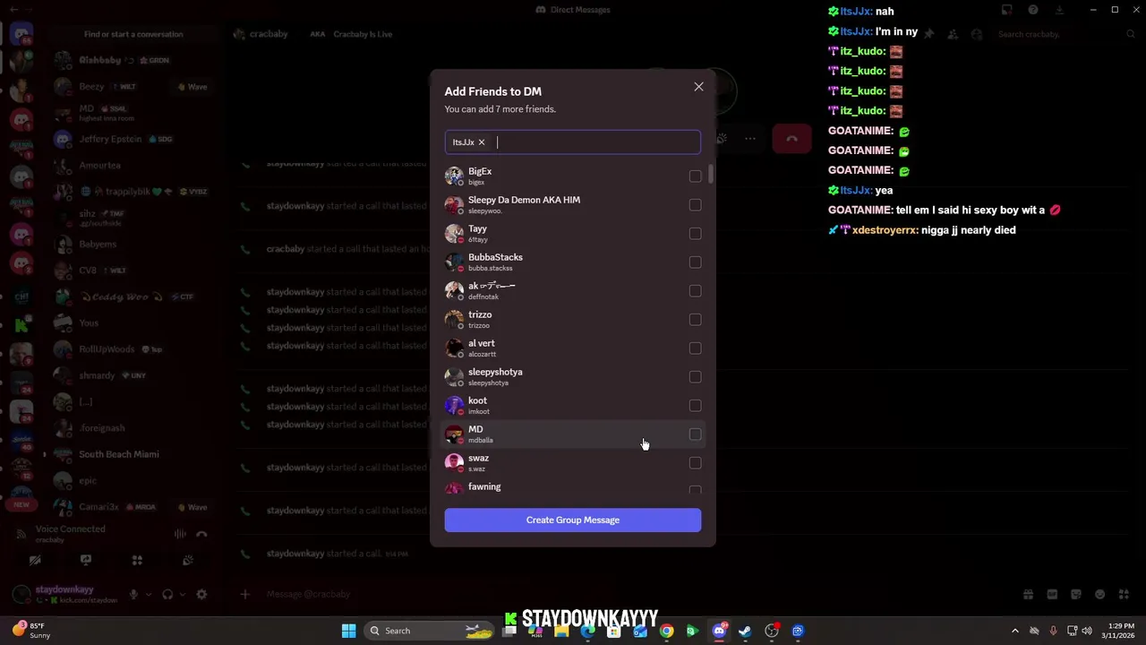The image size is (1146, 645).
Task: Launch Microsoft Edge from taskbar
Action: coord(587,631)
